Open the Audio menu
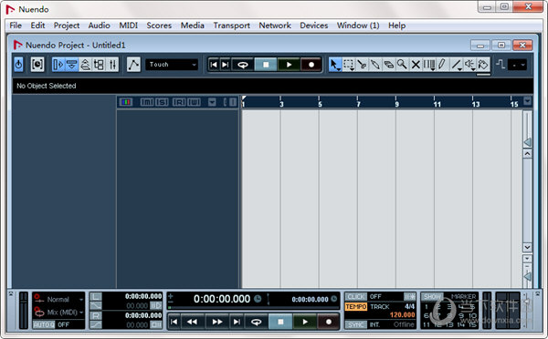Image resolution: width=548 pixels, height=339 pixels. 99,26
